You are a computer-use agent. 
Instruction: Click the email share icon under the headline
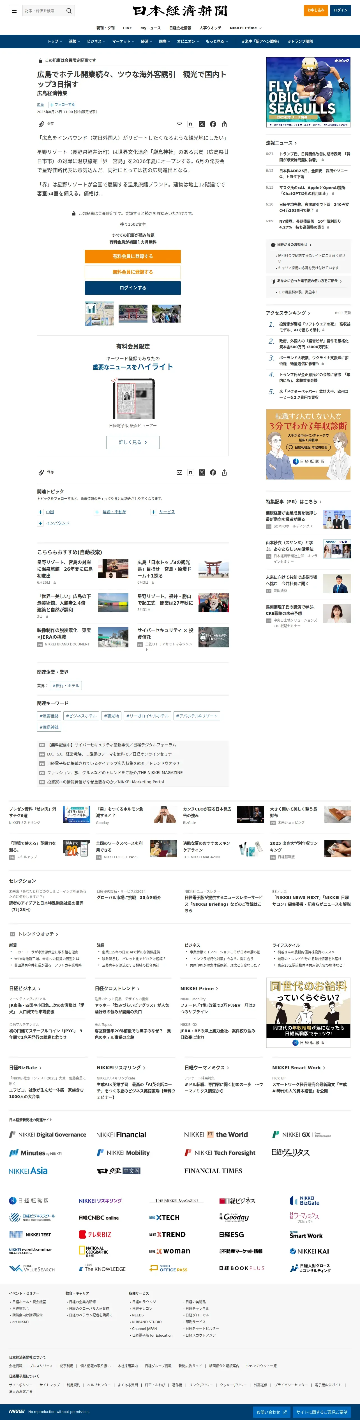pyautogui.click(x=179, y=124)
